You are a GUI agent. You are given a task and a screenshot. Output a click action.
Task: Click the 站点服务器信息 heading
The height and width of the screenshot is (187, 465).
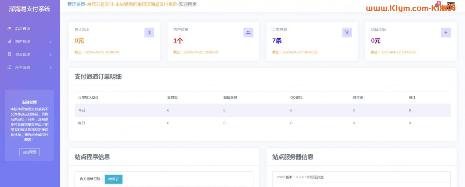click(293, 157)
